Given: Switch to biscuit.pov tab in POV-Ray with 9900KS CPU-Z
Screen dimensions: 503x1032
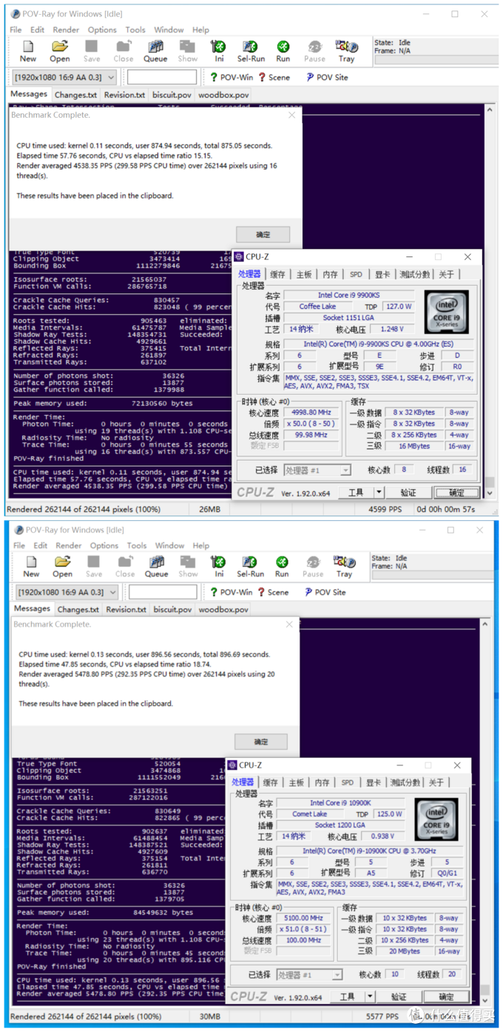Looking at the screenshot, I should tap(172, 95).
